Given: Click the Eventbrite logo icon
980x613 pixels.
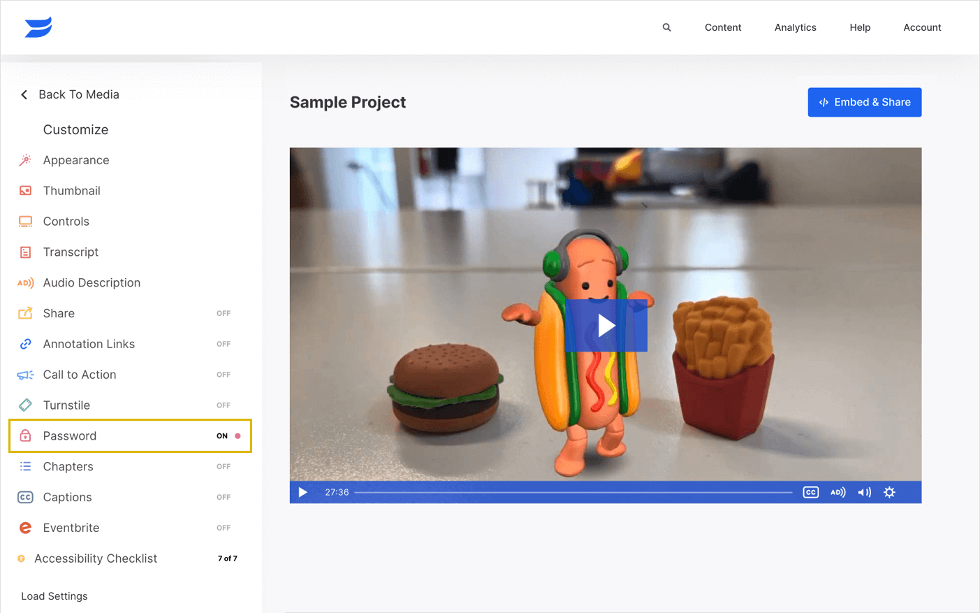Looking at the screenshot, I should [x=25, y=528].
